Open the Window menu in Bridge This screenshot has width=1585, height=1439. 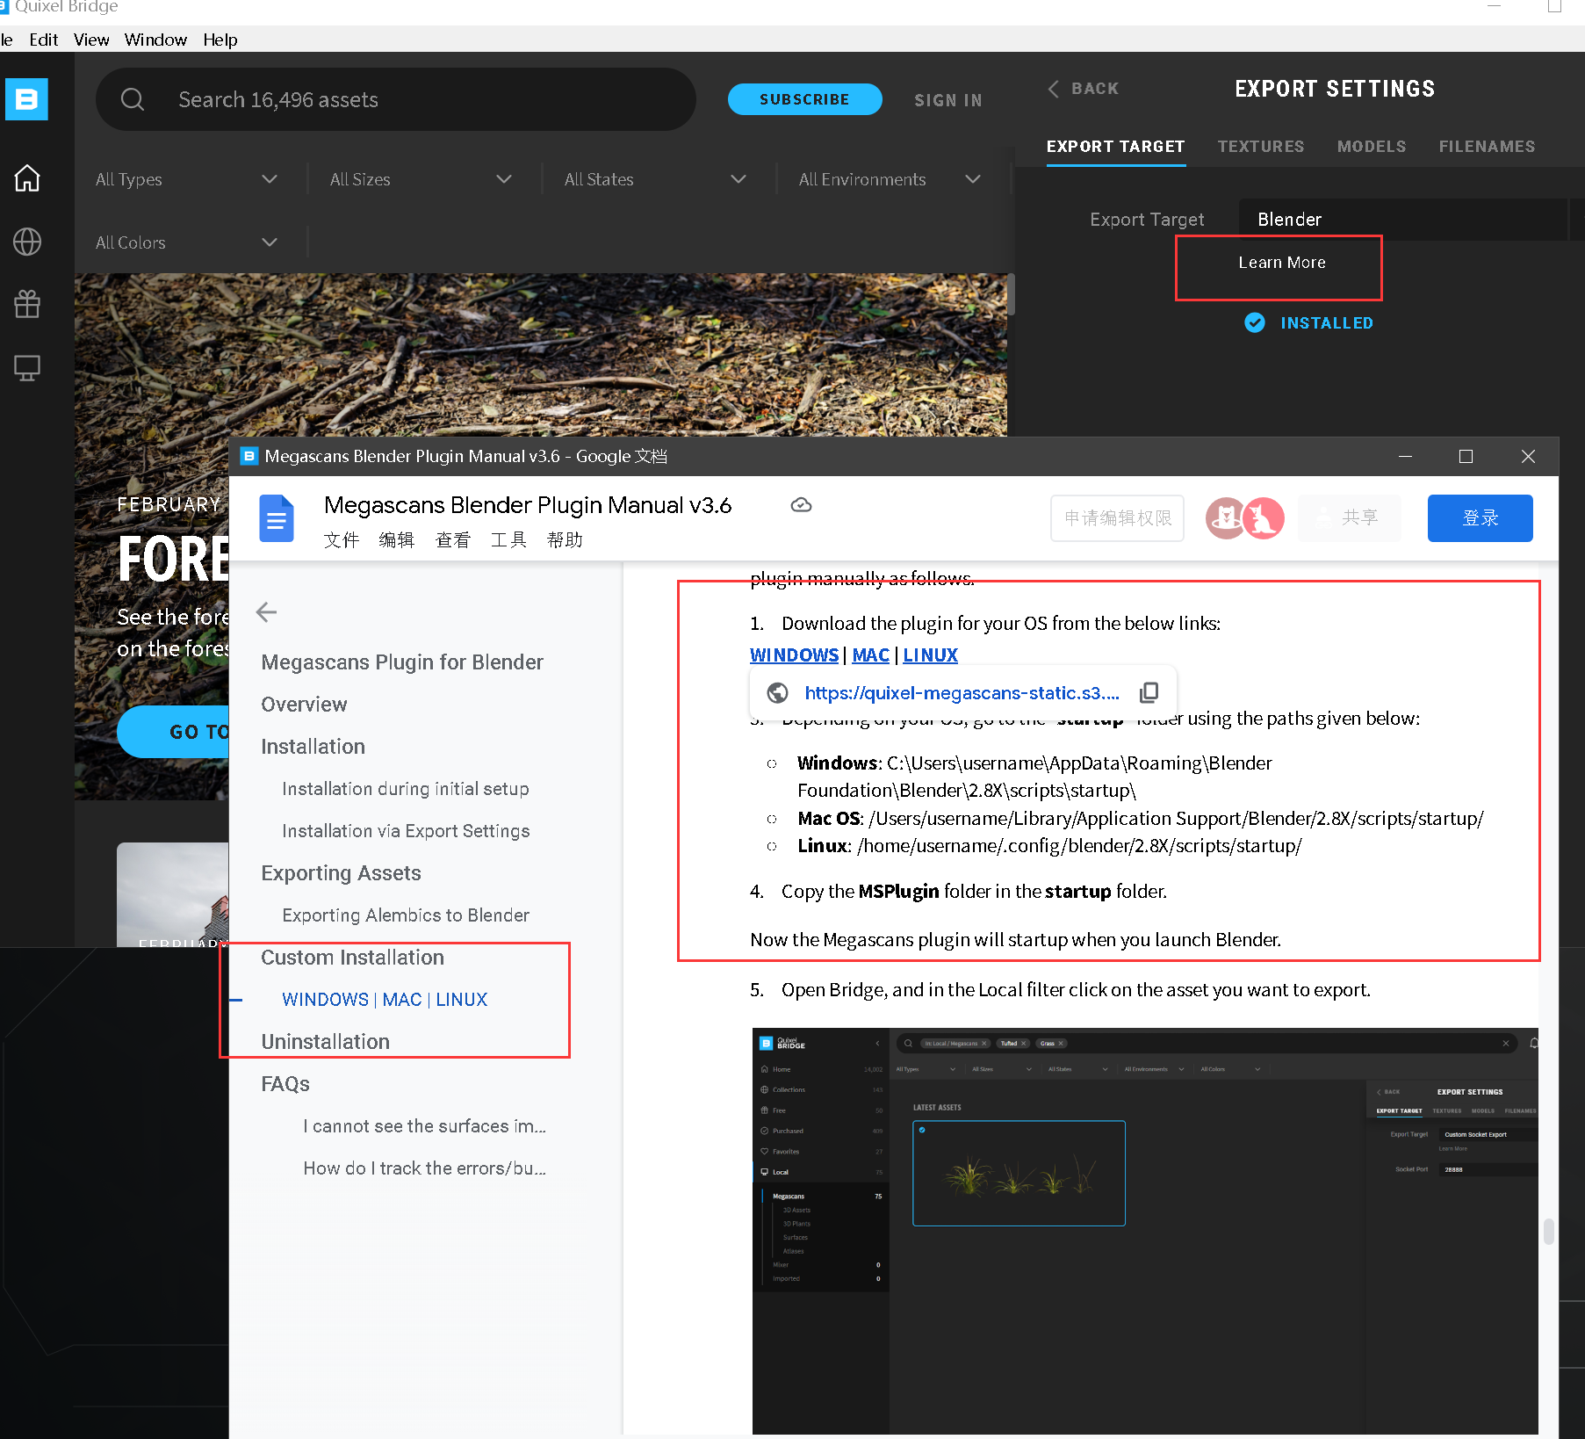pyautogui.click(x=155, y=40)
